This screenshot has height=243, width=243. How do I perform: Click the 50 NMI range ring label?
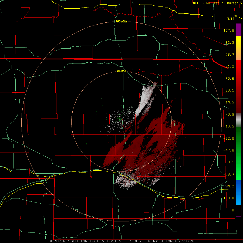[121, 72]
